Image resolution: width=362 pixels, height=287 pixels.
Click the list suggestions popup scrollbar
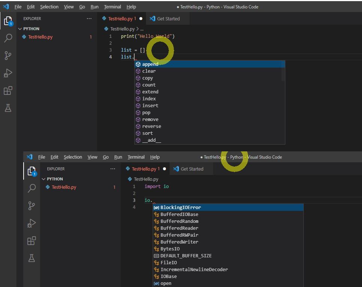point(283,71)
